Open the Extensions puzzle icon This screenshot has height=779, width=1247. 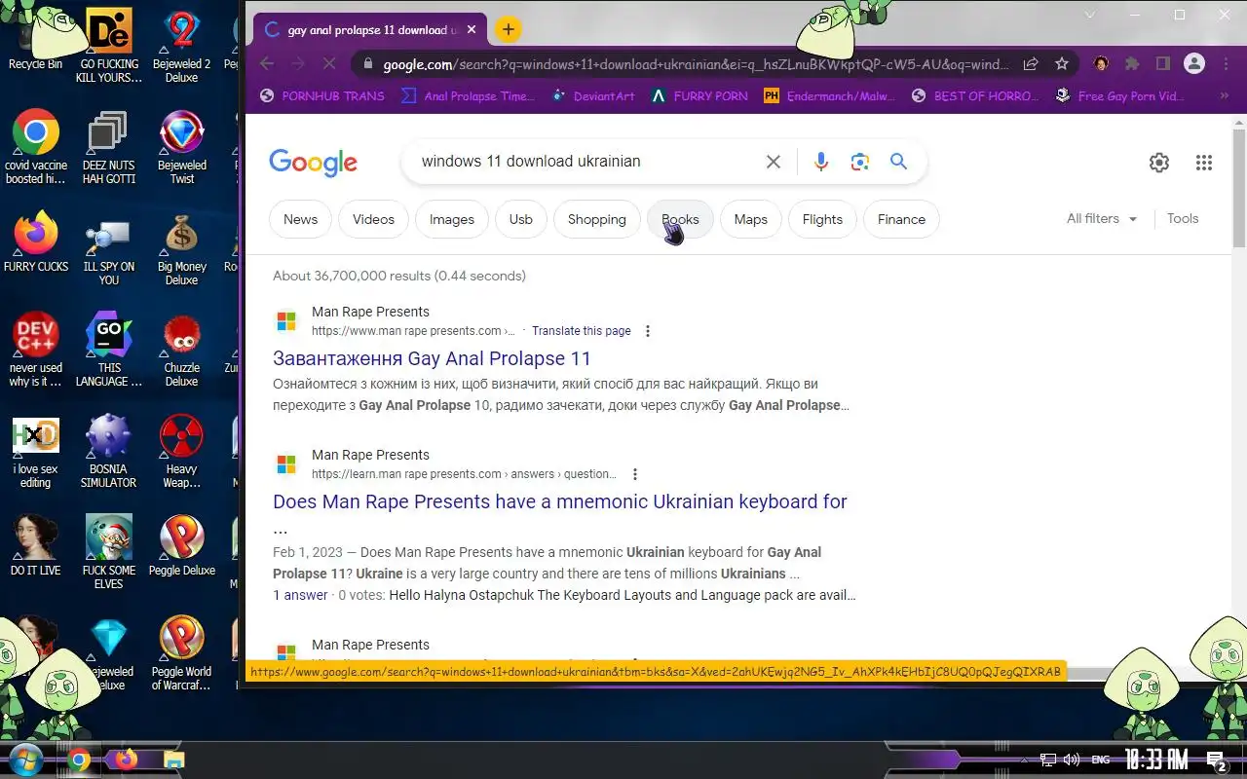point(1132,64)
